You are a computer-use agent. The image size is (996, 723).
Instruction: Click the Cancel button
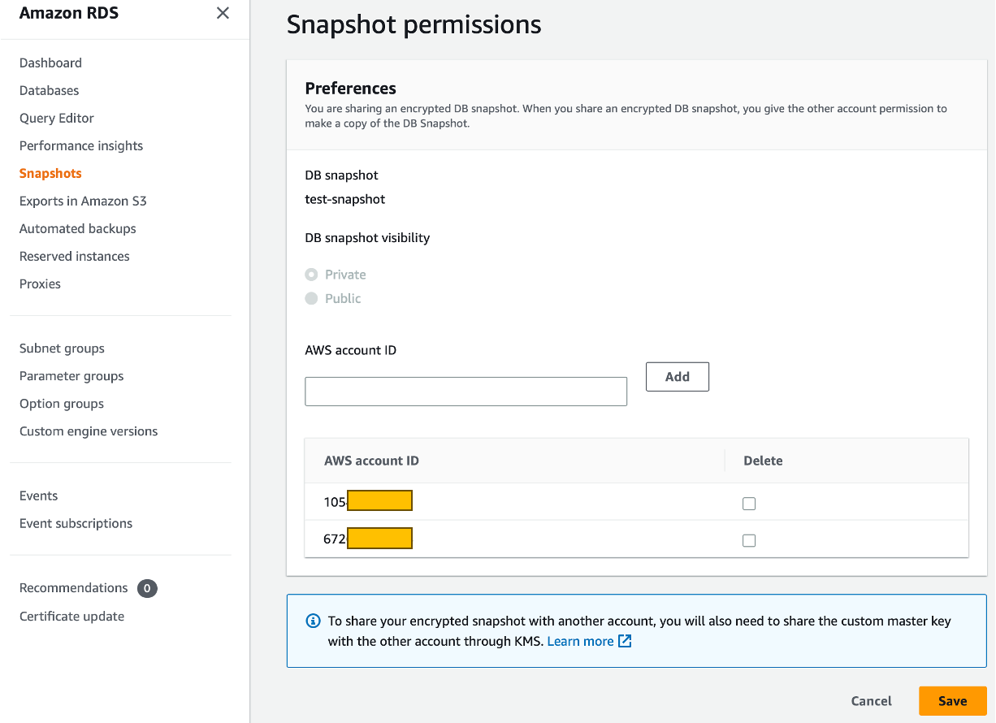(871, 701)
